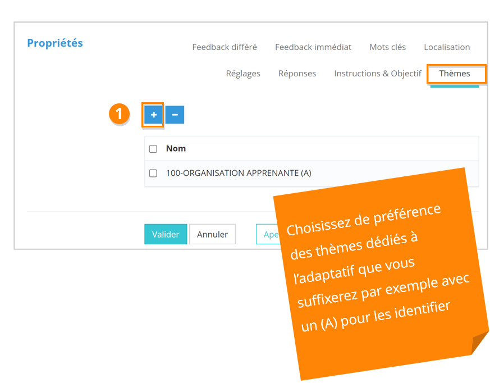Go to the Mots clés tab
The height and width of the screenshot is (383, 490).
coord(387,47)
